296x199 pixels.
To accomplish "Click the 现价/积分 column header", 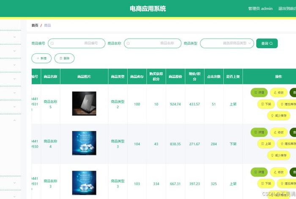I will coord(195,77).
